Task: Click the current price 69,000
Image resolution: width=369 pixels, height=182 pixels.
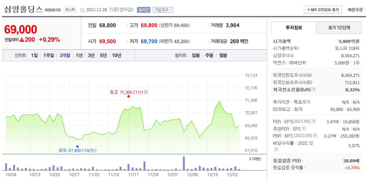Action: click(21, 30)
